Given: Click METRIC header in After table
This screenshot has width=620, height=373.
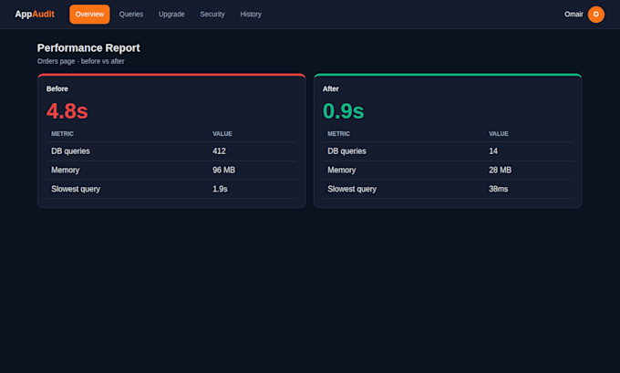Looking at the screenshot, I should 338,134.
